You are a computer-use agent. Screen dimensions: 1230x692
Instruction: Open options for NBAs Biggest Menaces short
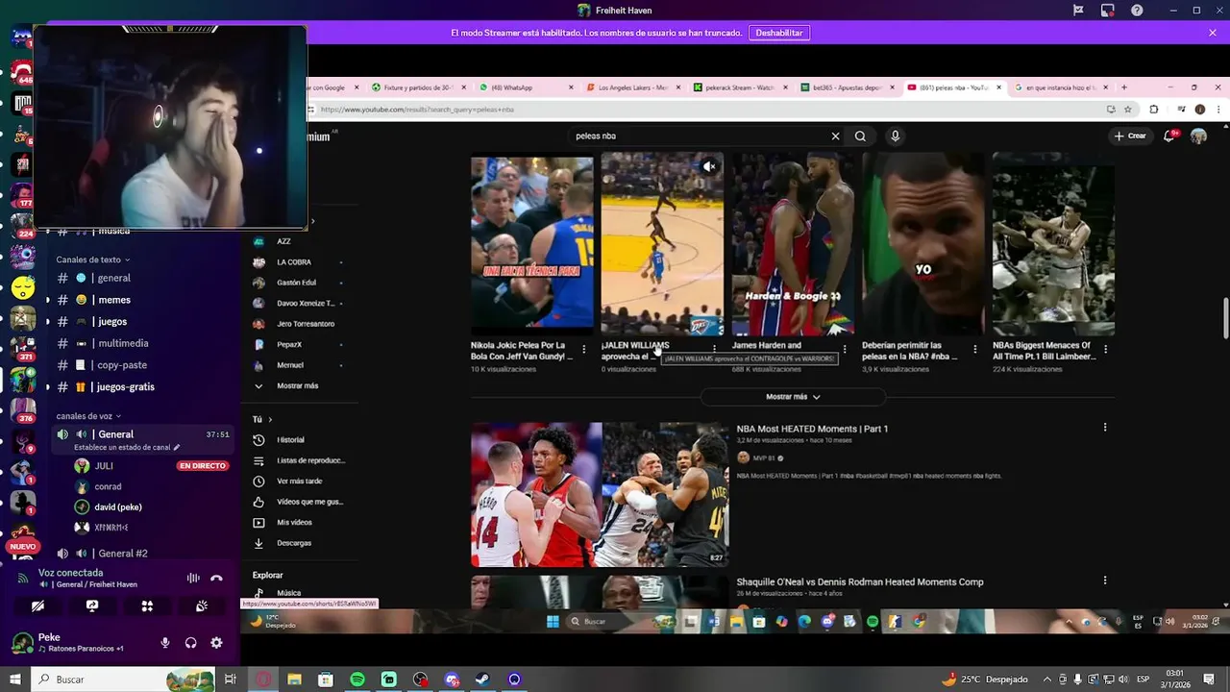(1105, 349)
